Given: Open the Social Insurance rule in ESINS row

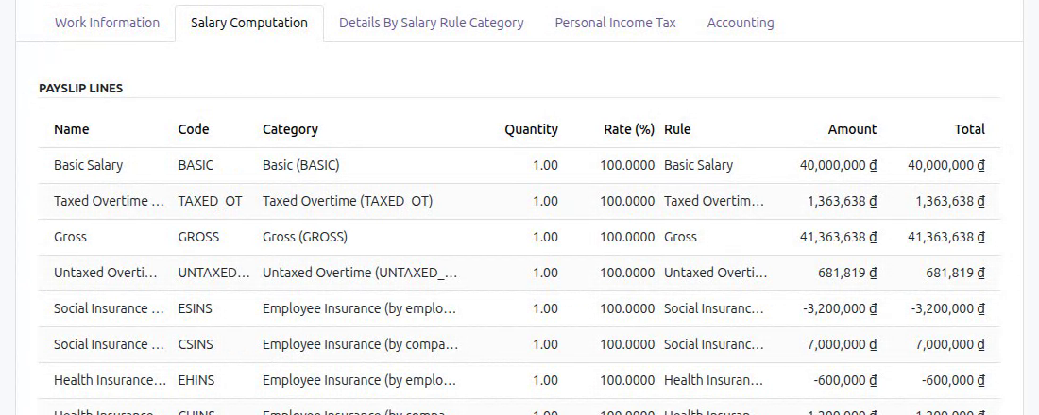Looking at the screenshot, I should pos(714,308).
